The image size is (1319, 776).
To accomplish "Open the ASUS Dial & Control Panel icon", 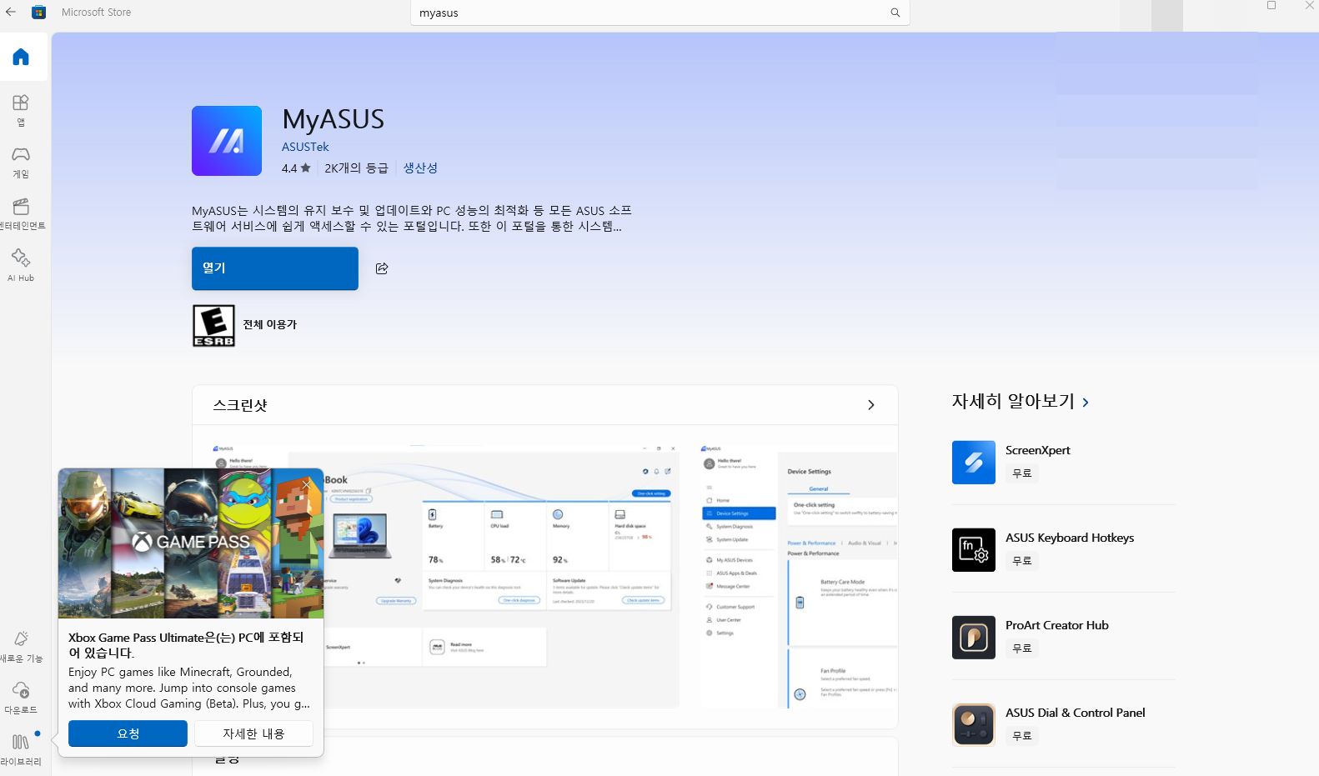I will [974, 725].
